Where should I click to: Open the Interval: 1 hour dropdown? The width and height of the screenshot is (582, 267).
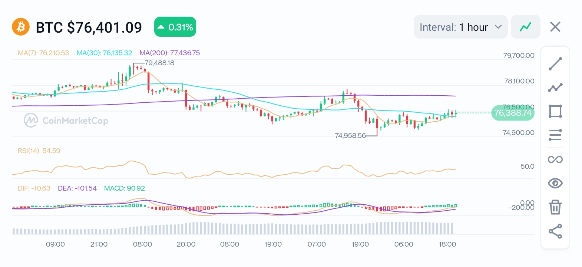(460, 27)
